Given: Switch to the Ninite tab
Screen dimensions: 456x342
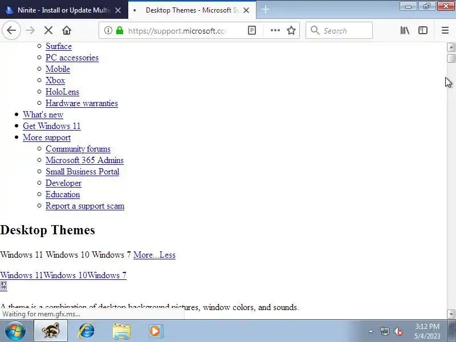Looking at the screenshot, I should (64, 10).
